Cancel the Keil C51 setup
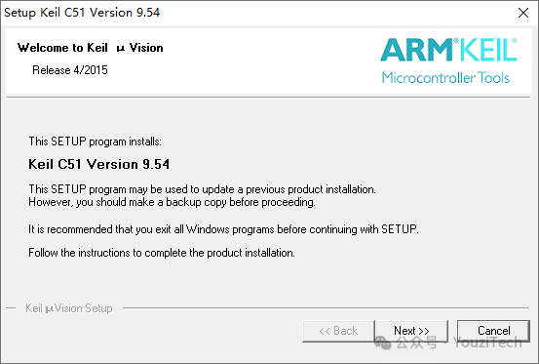This screenshot has width=539, height=364. pyautogui.click(x=493, y=331)
